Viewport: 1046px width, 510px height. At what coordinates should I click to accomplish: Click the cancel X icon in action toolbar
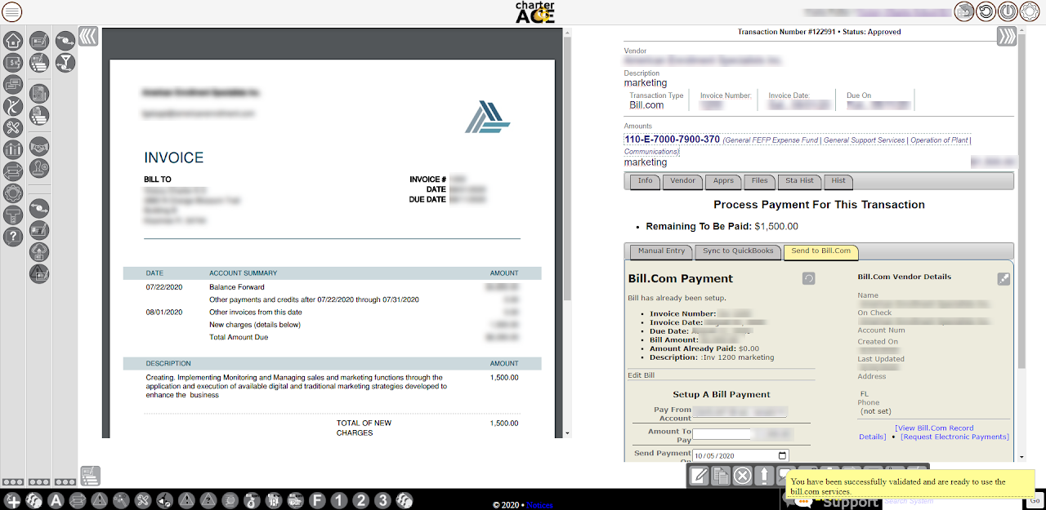pyautogui.click(x=742, y=476)
